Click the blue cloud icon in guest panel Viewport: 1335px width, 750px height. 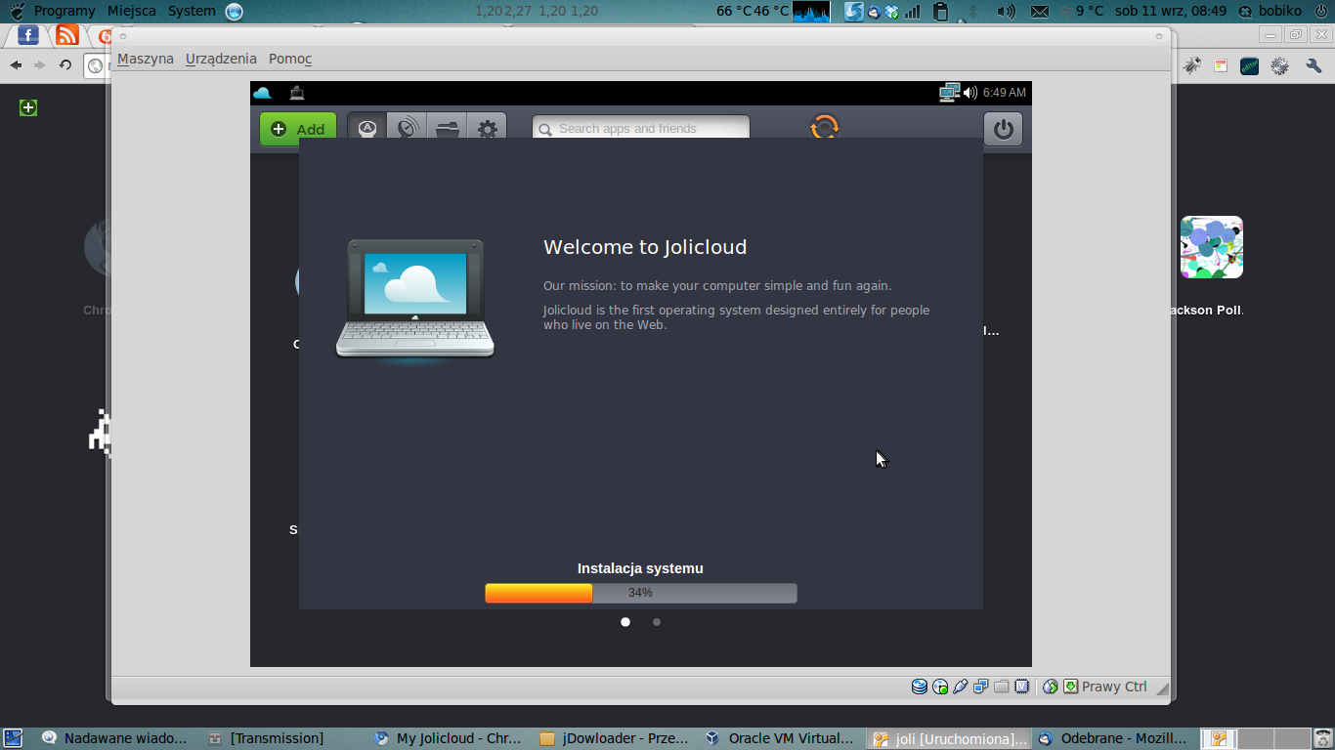(262, 93)
